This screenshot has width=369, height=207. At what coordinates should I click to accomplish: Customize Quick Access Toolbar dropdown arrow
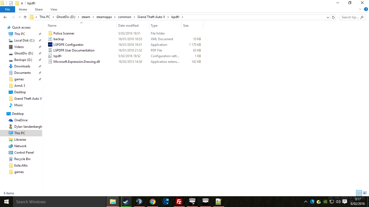point(22,4)
